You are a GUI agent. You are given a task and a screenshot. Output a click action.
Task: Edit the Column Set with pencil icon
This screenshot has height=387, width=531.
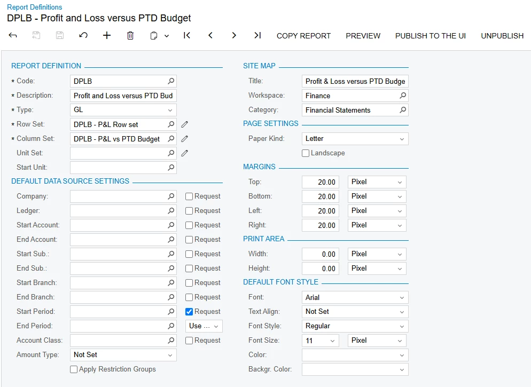click(x=184, y=139)
